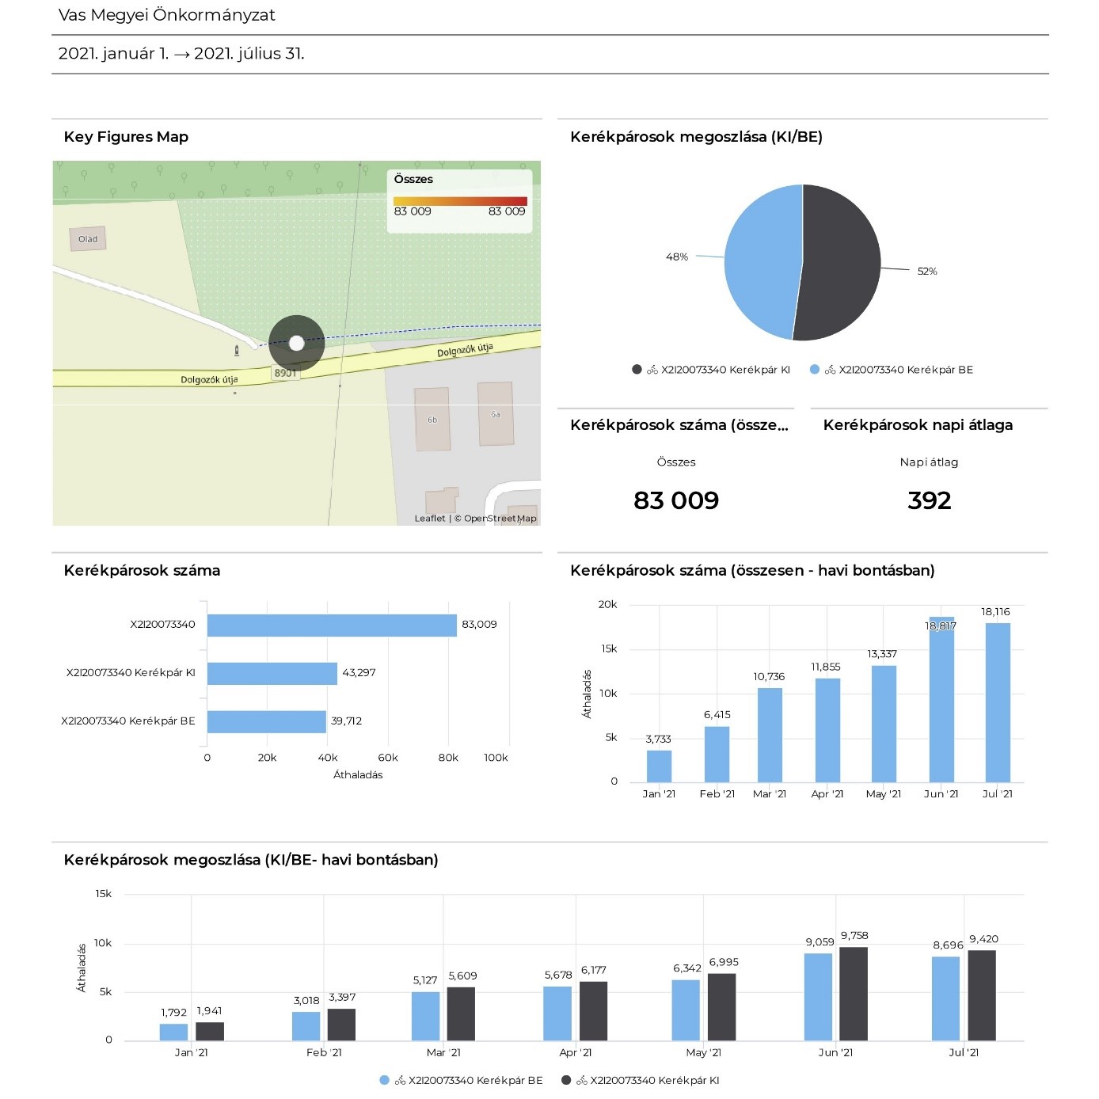Click the counter marker circle on the map
This screenshot has height=1099, width=1099.
click(x=297, y=343)
